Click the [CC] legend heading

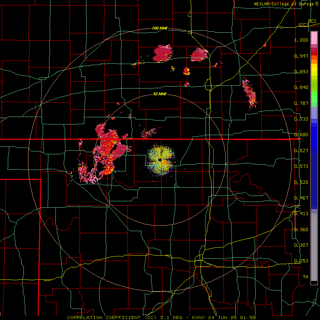(303, 25)
